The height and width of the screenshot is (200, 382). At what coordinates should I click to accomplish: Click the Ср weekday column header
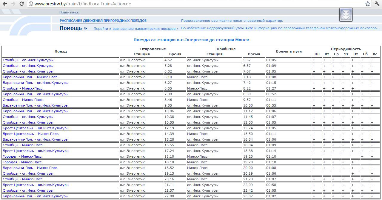click(336, 54)
